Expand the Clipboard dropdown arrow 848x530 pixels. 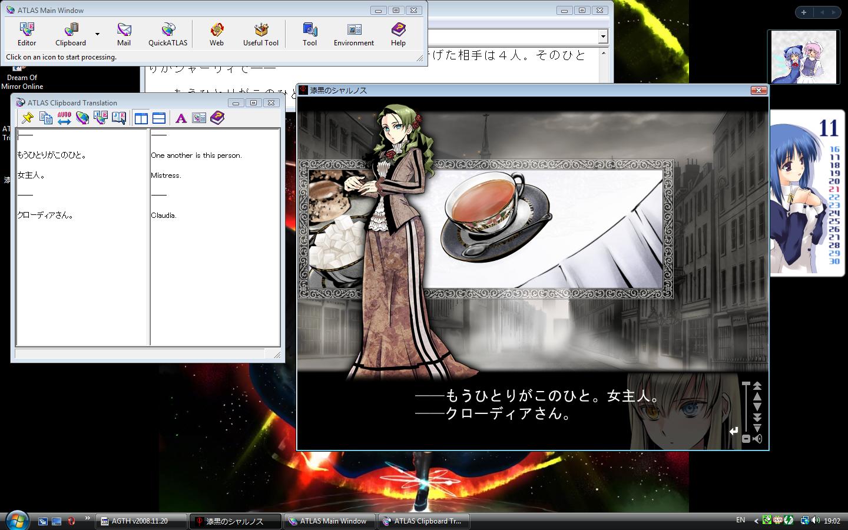click(x=97, y=34)
